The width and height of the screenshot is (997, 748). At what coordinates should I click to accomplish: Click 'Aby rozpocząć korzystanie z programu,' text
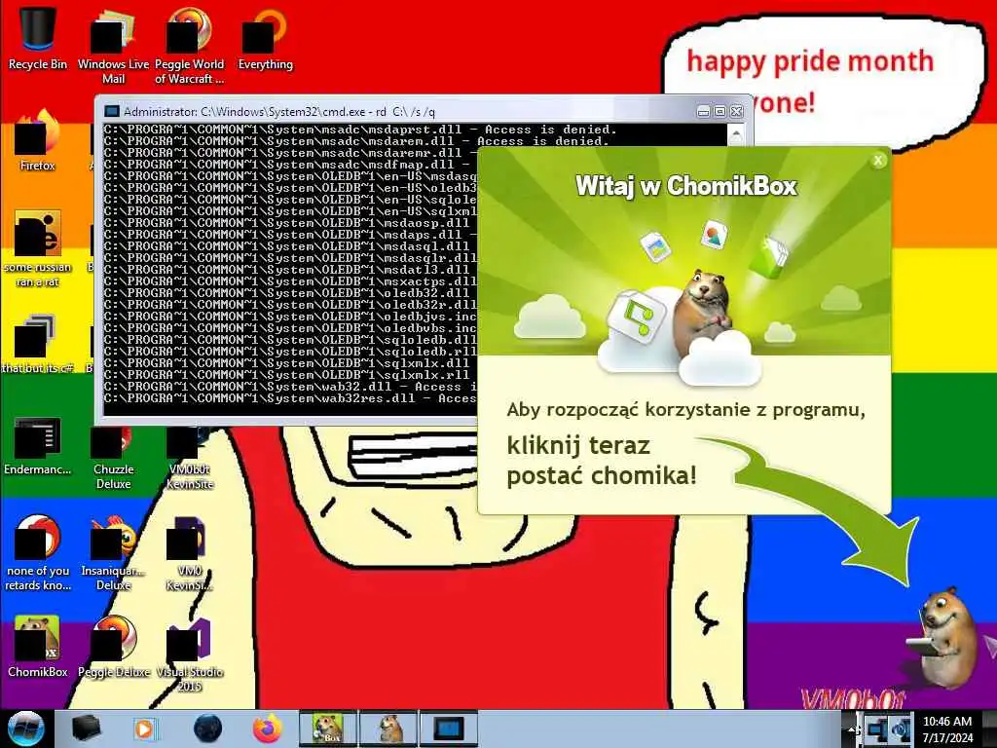[686, 410]
